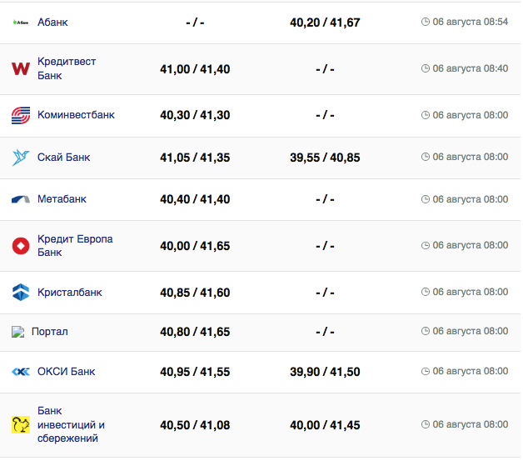The height and width of the screenshot is (461, 523).
Task: Click ОКСИ Банк rate 39,90 / 41,50
Action: [325, 372]
